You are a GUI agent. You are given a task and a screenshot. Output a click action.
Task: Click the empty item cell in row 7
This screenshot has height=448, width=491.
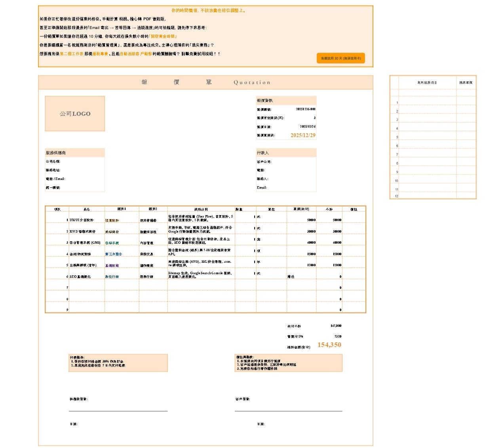86,288
